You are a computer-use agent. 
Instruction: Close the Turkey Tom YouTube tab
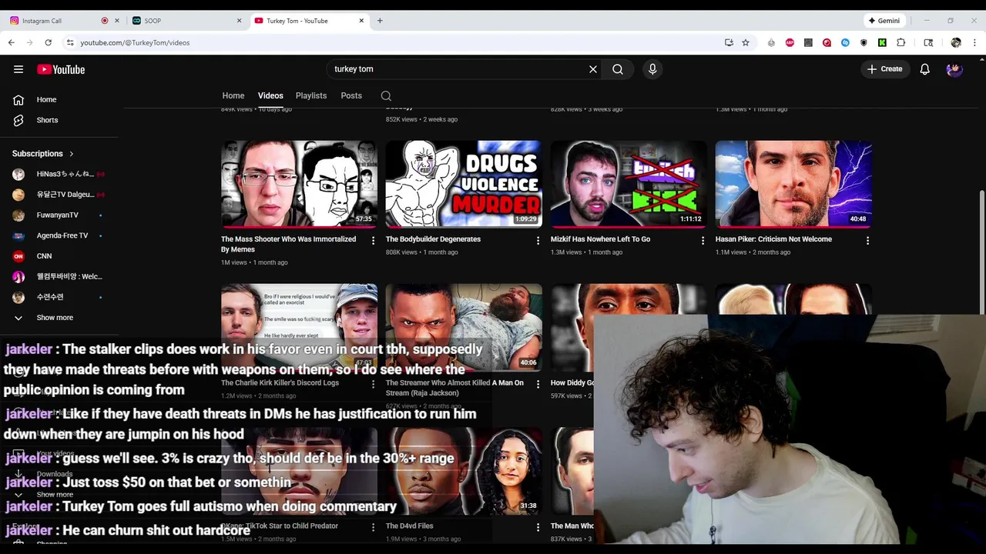pos(361,21)
